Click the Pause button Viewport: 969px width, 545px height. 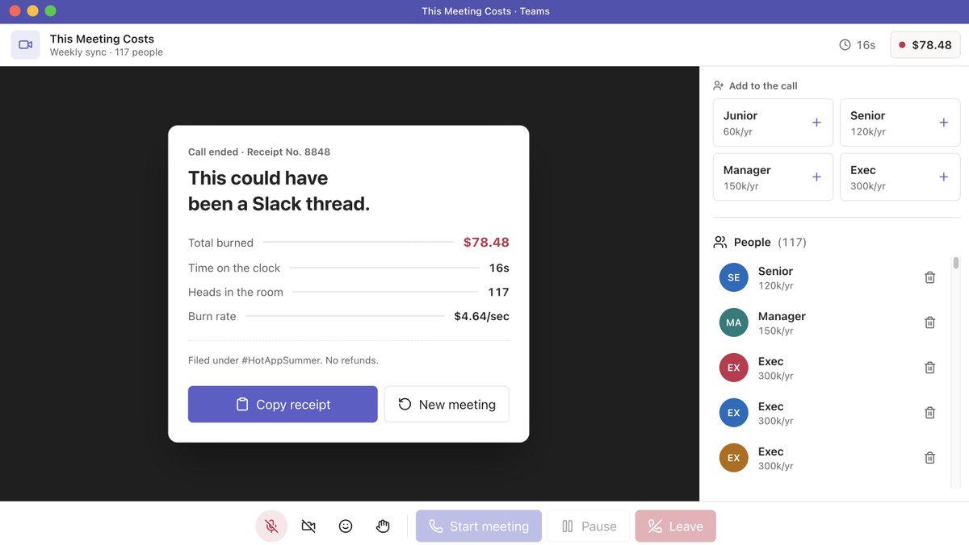(589, 526)
